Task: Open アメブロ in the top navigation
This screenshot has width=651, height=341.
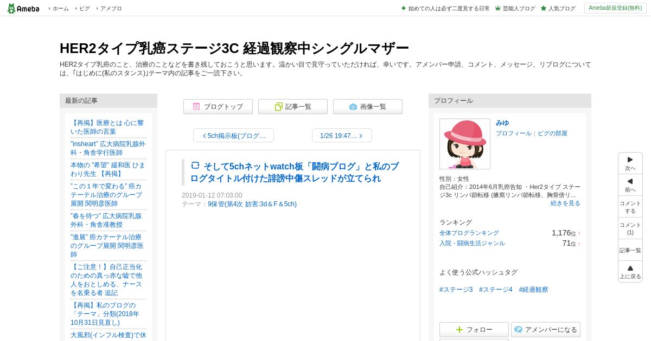Action: [111, 9]
